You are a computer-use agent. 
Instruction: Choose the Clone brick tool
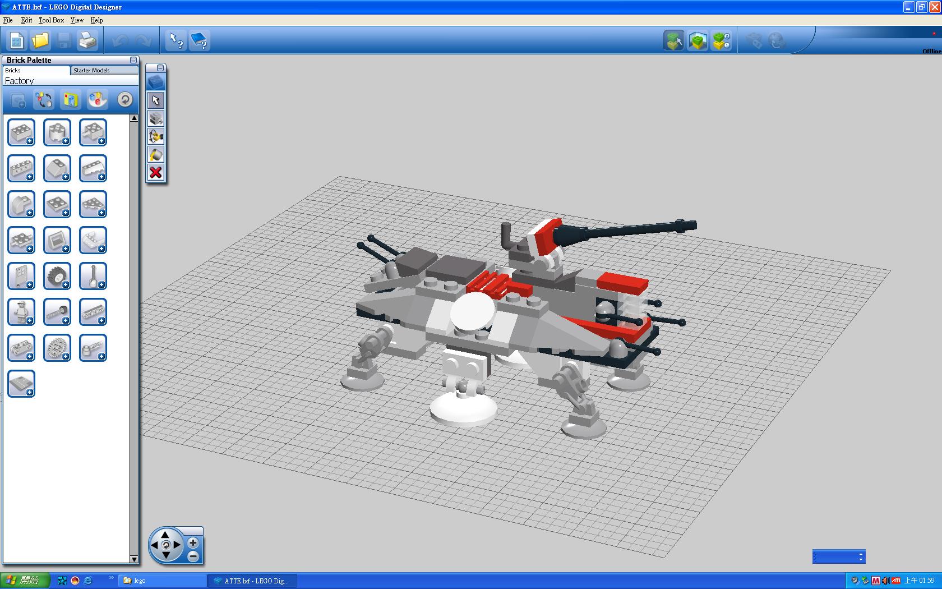point(156,118)
